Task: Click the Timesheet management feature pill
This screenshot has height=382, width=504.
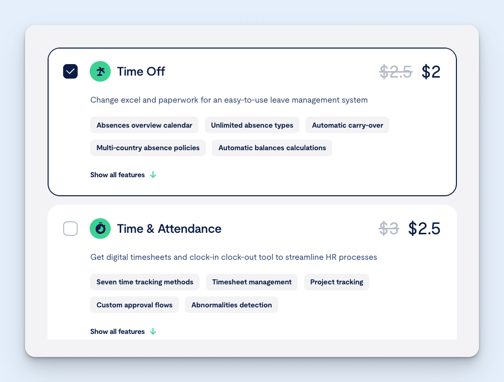Action: pos(251,282)
